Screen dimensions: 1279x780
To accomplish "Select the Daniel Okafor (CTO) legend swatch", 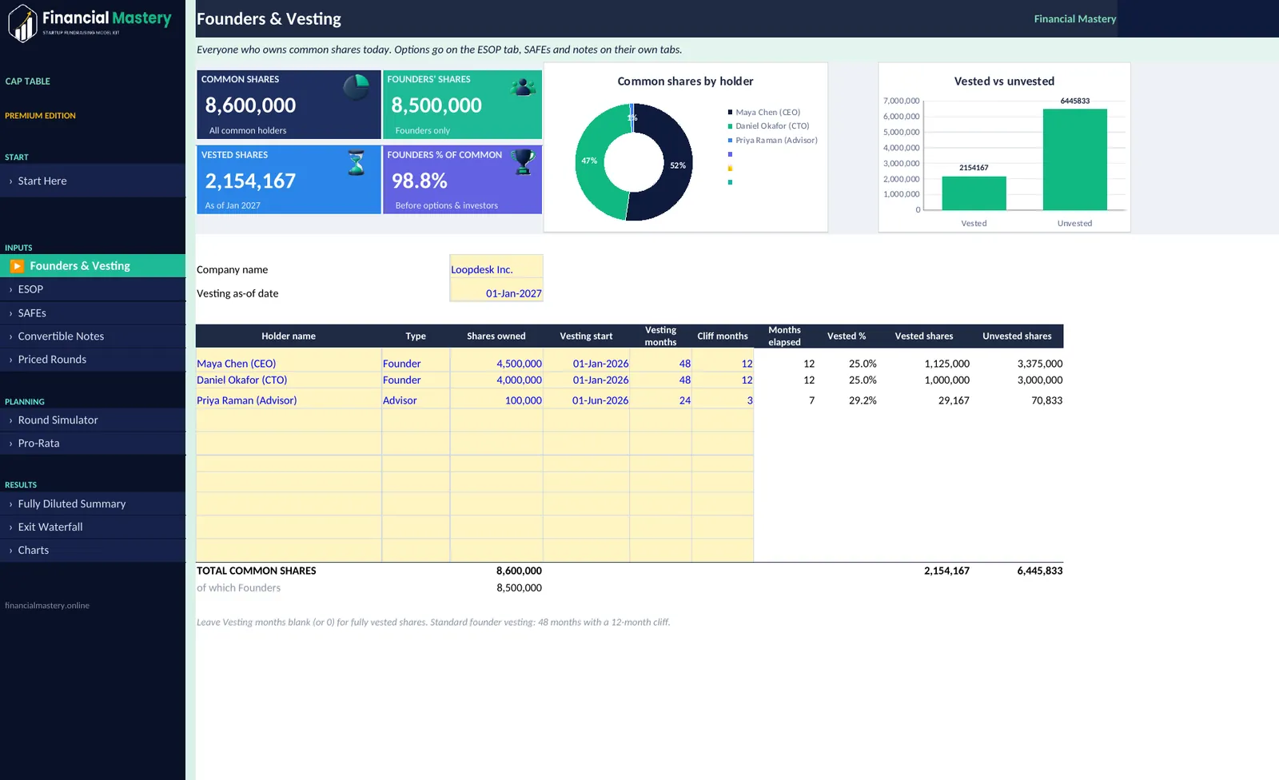I will coord(730,126).
